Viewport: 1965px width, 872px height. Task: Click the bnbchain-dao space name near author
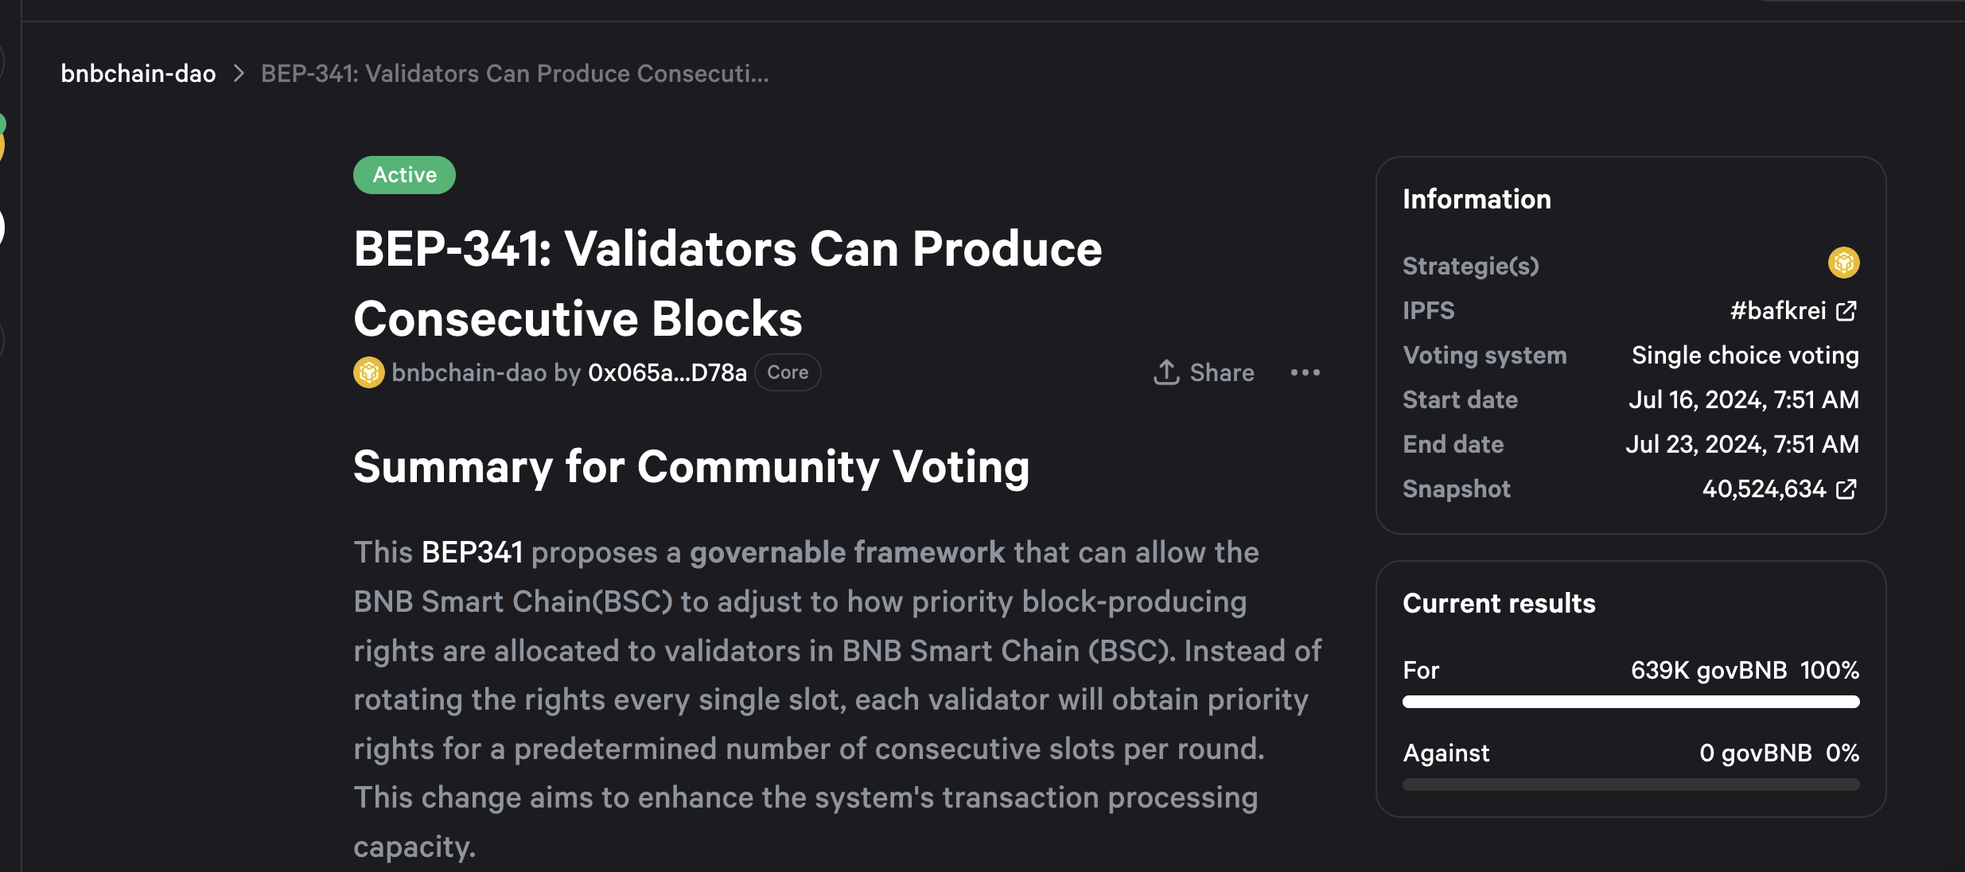(469, 372)
